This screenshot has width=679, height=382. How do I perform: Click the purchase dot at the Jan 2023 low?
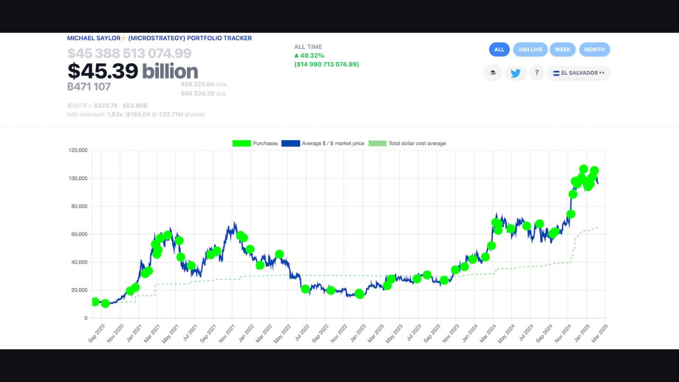point(360,294)
